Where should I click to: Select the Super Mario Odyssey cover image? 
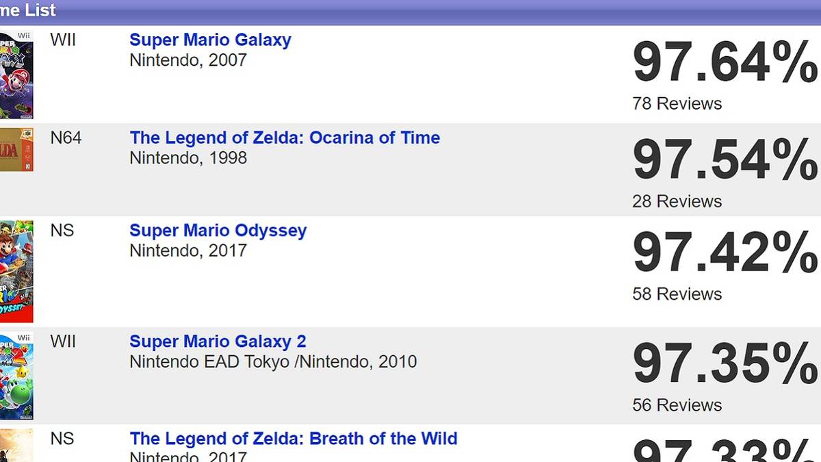(x=16, y=271)
